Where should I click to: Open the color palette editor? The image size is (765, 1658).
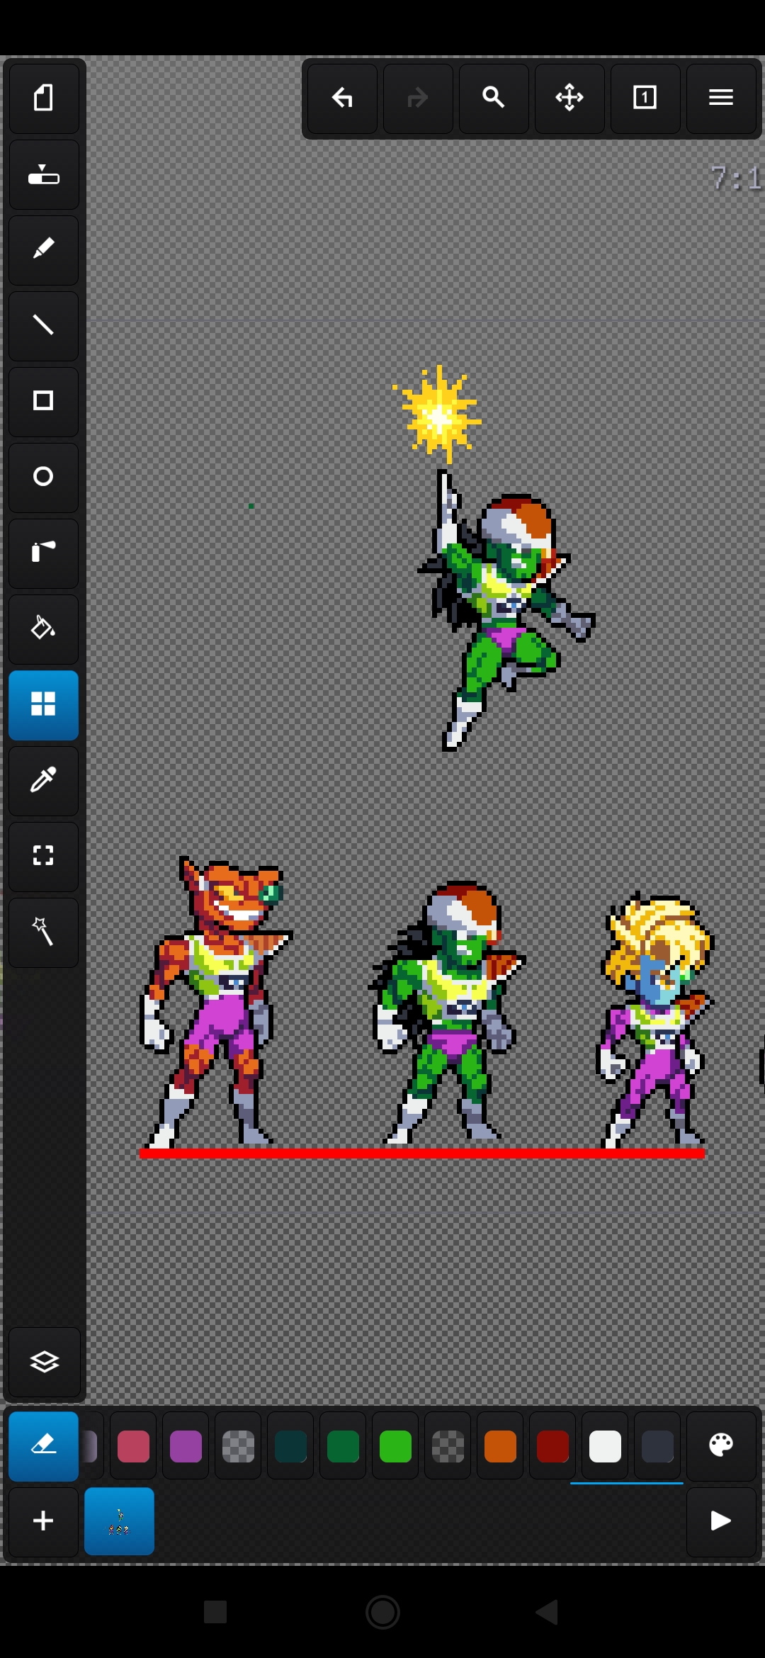[x=721, y=1445]
